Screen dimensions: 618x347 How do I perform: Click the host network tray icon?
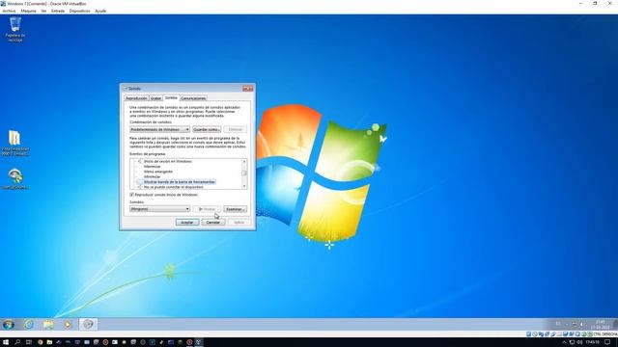pyautogui.click(x=572, y=342)
